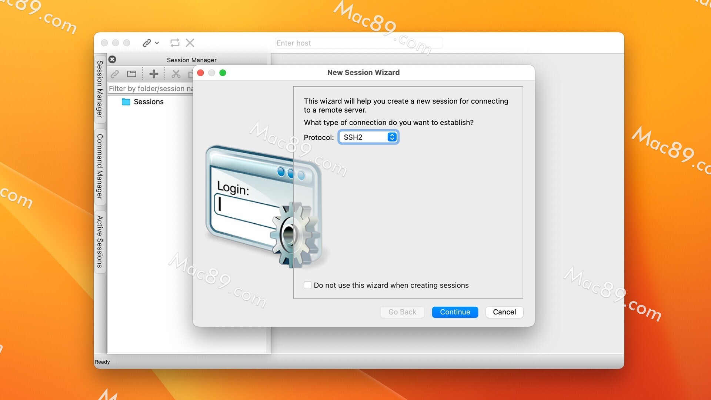Zoom the New Session Wizard with green button
The width and height of the screenshot is (711, 400).
coord(223,73)
